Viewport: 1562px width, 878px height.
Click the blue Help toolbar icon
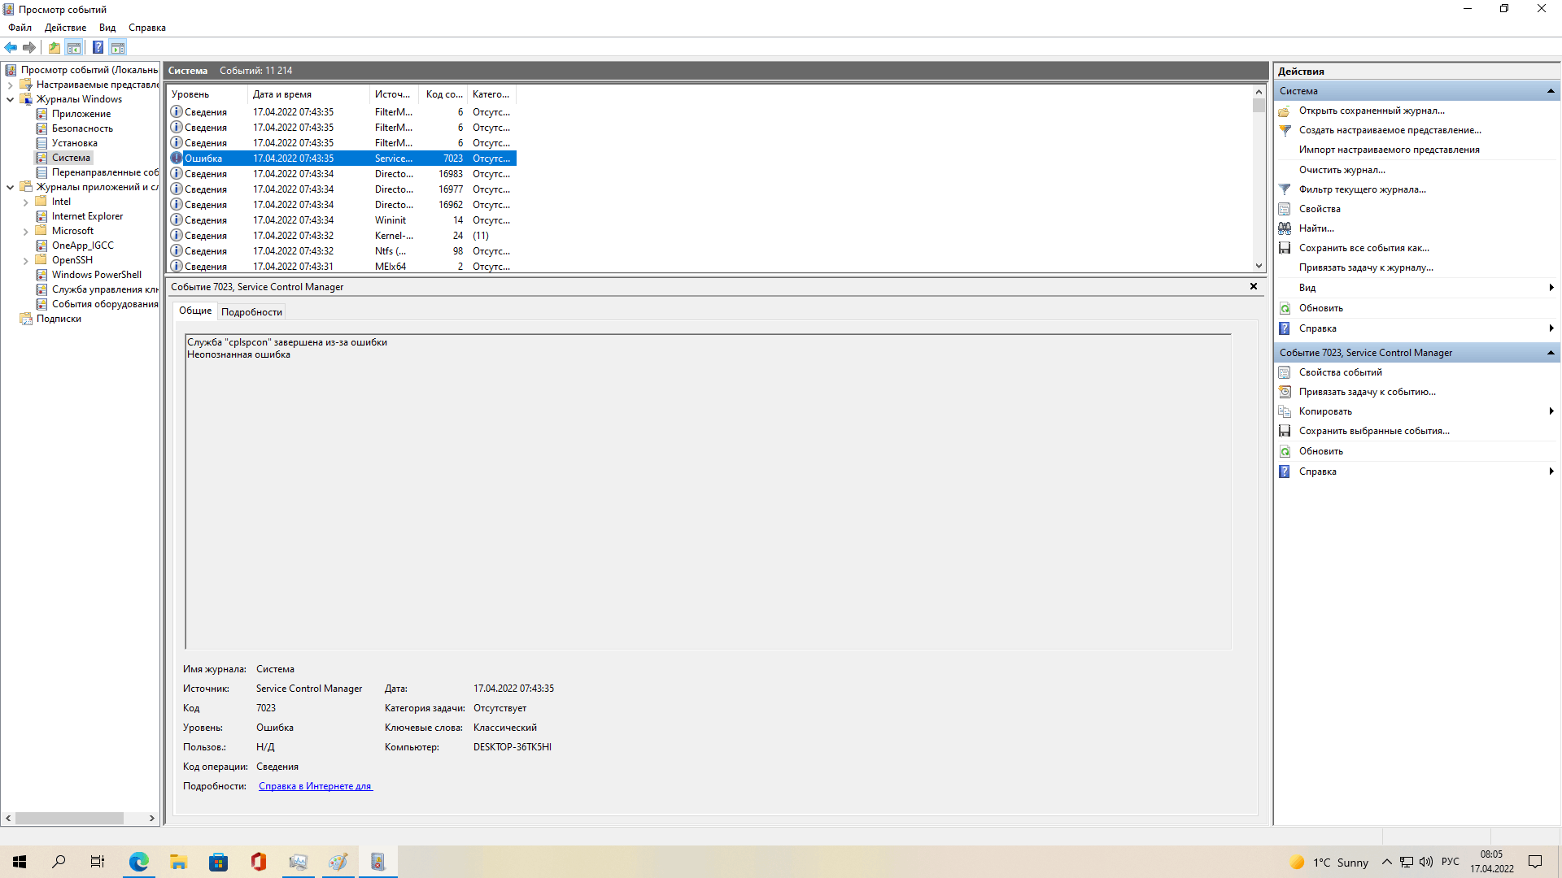click(98, 47)
